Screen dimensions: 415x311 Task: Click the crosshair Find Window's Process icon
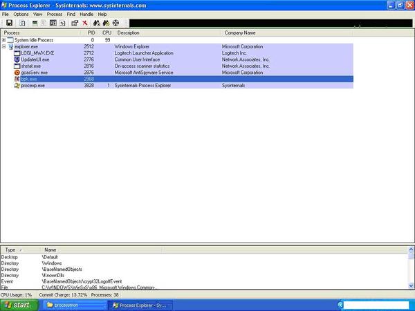(x=116, y=23)
